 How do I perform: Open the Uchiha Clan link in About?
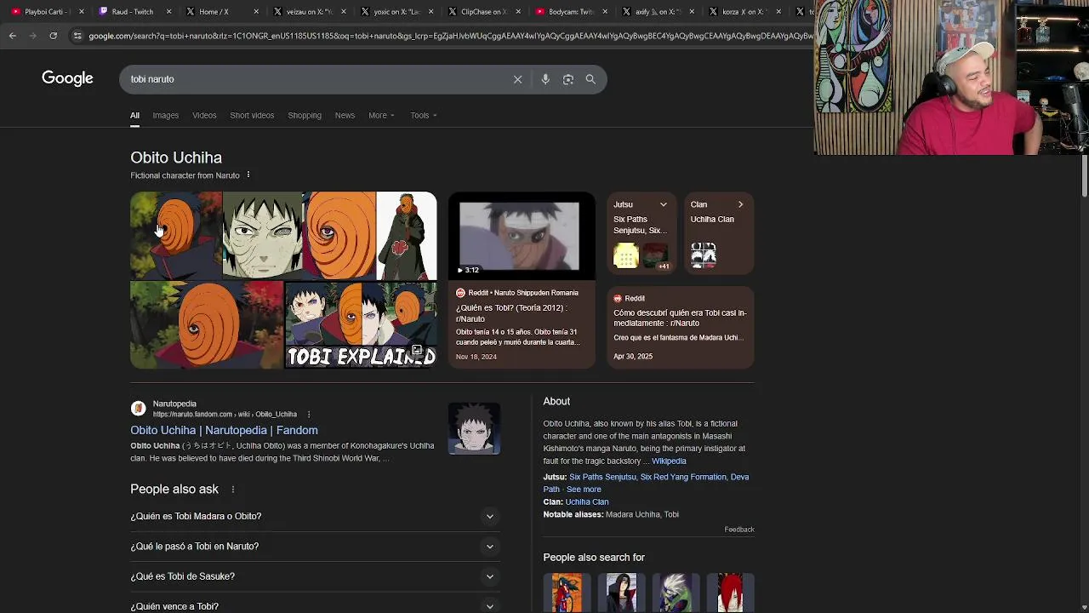(587, 502)
